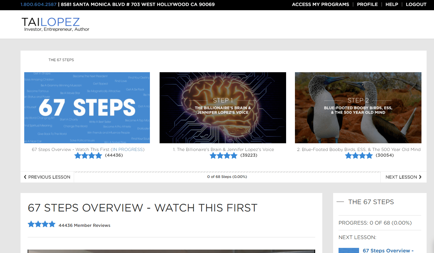Click star rating under Billionaire's Brain card

[x=223, y=155]
